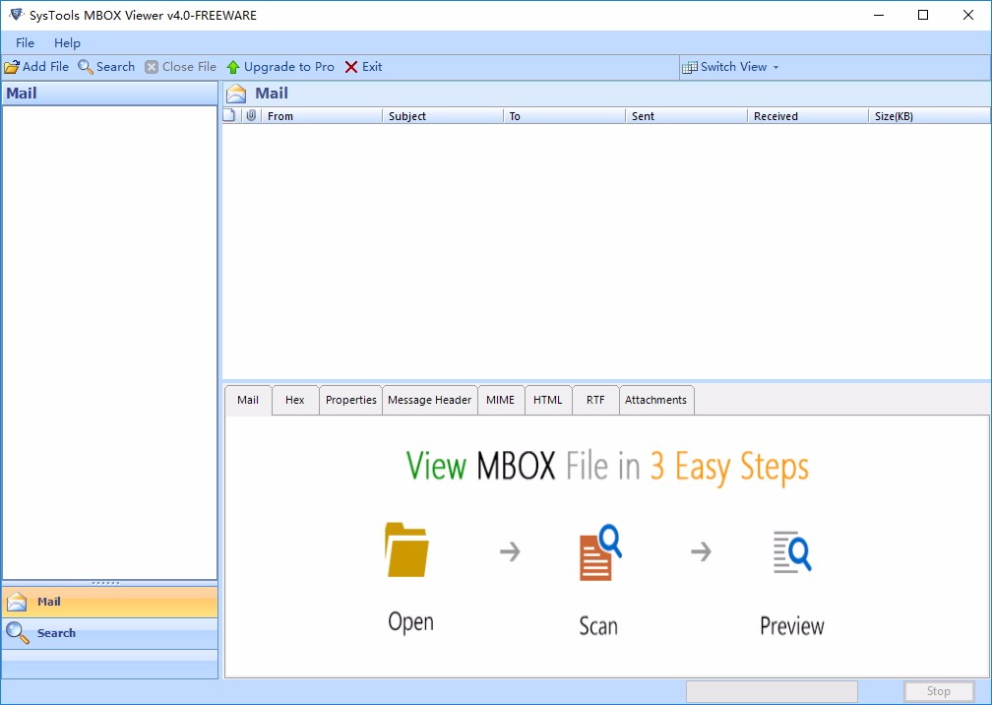992x705 pixels.
Task: Sort by the To column header
Action: [564, 116]
